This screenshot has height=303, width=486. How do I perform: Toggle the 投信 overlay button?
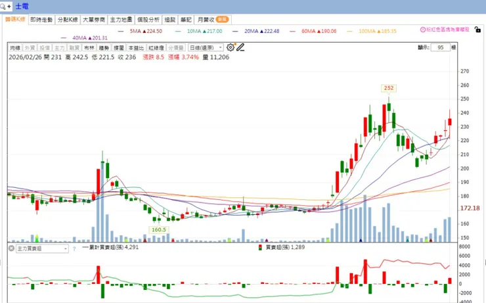[x=45, y=48]
